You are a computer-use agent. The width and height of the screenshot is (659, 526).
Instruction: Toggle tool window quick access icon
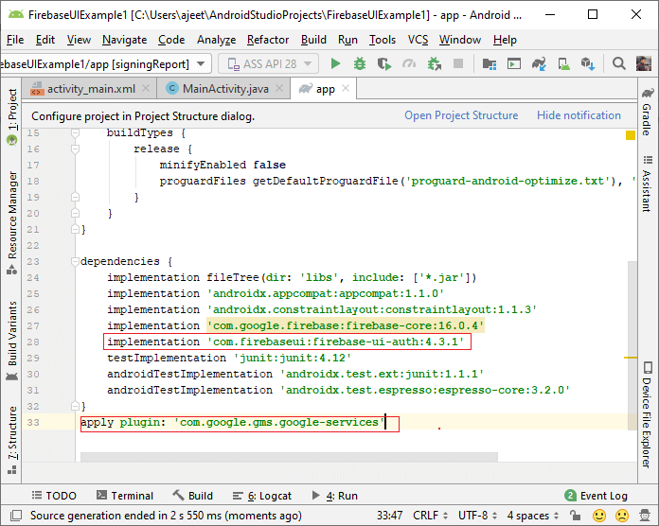(16, 515)
